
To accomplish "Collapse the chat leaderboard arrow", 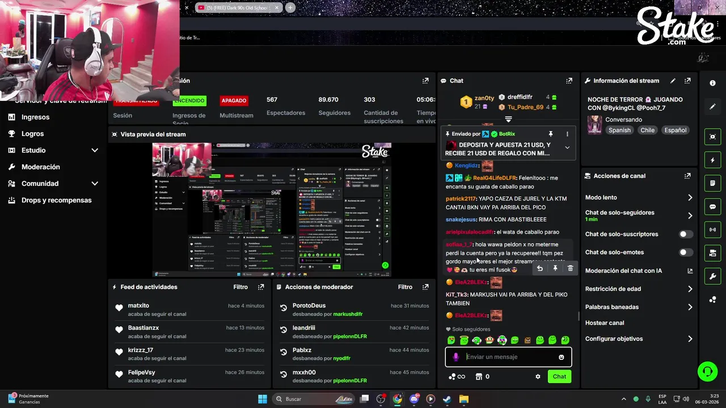I will tap(508, 120).
